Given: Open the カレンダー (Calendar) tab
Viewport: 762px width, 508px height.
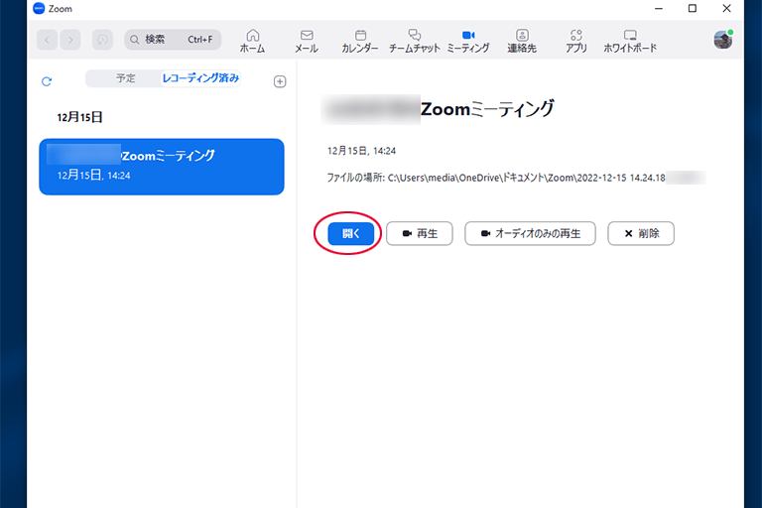Looking at the screenshot, I should tap(360, 41).
